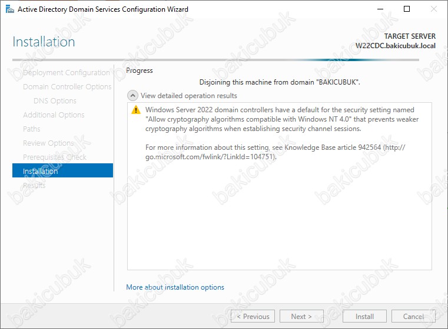Select Prerequisites Check step
This screenshot has height=329, width=448.
tap(55, 157)
